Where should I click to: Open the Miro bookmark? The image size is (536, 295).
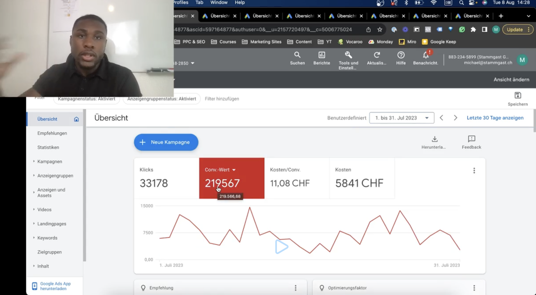[x=407, y=42]
